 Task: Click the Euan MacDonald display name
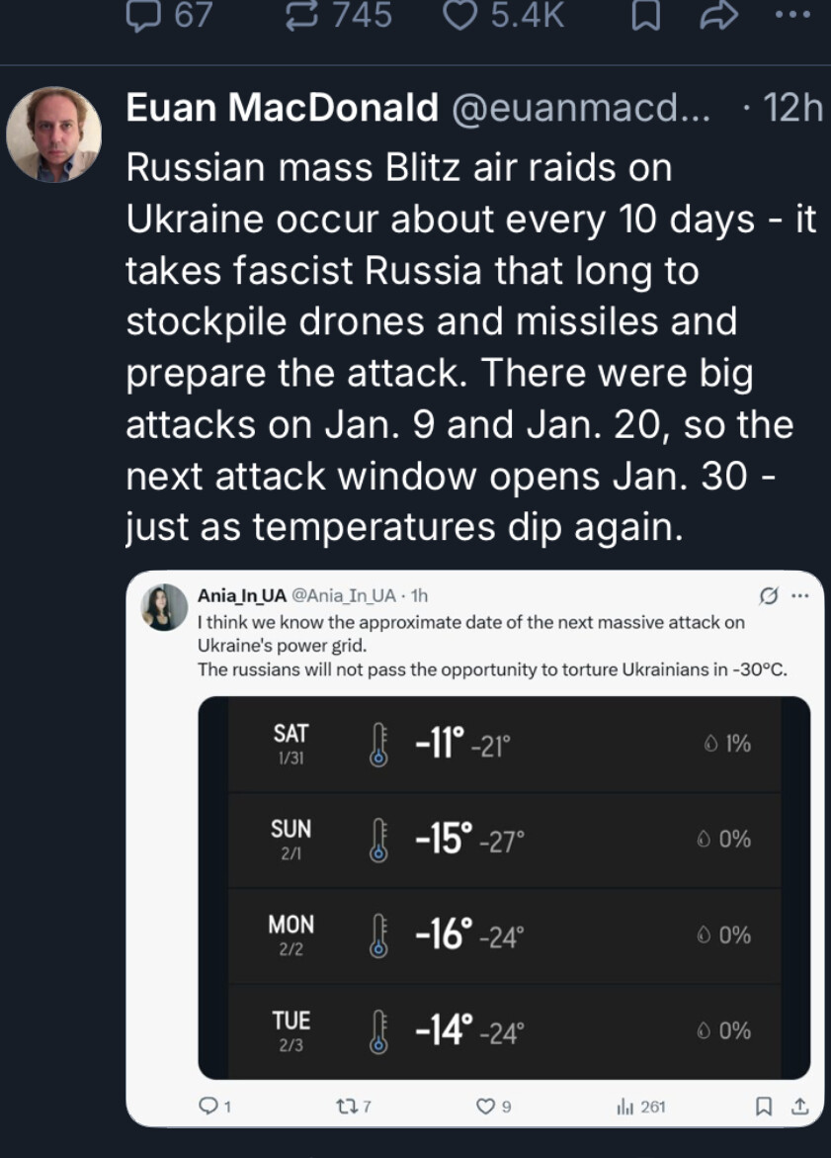coord(282,110)
